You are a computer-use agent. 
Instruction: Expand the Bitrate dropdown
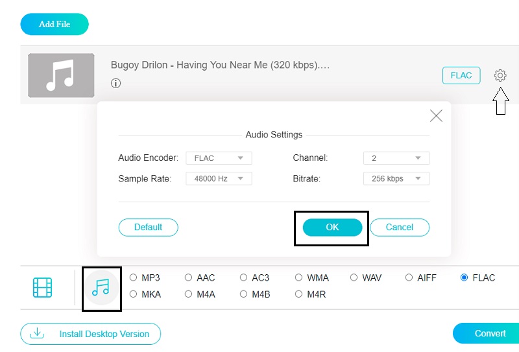click(396, 178)
